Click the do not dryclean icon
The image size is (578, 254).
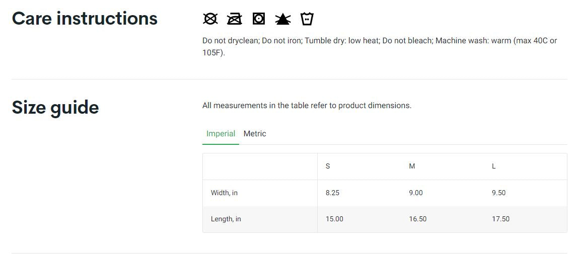click(x=210, y=19)
